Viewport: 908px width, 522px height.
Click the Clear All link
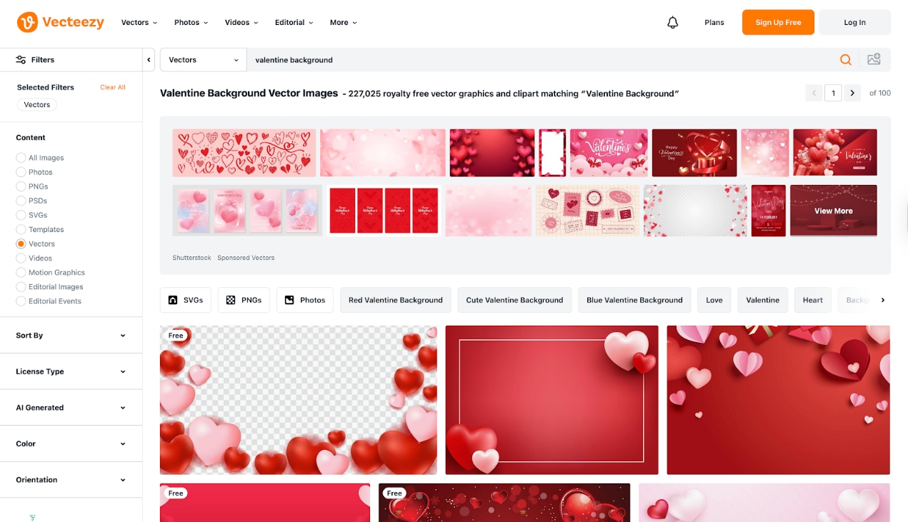(x=112, y=87)
